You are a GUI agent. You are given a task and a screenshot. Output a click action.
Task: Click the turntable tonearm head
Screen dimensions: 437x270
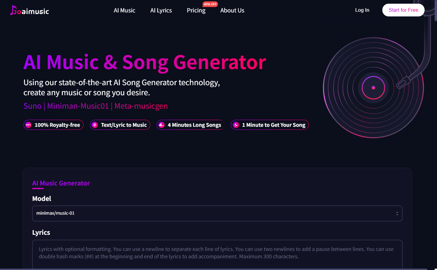(403, 82)
